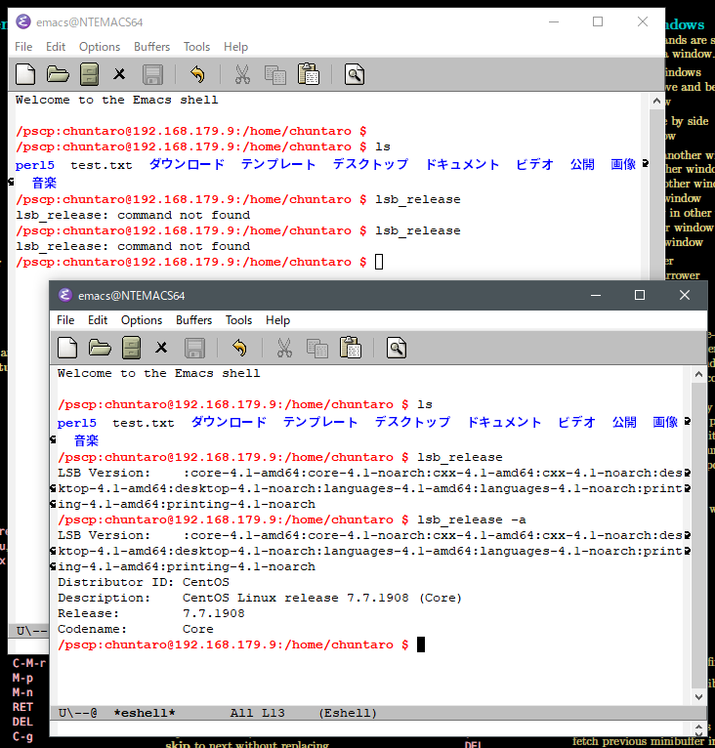The width and height of the screenshot is (715, 748).
Task: Click ダウンロード directory in front window
Action: point(229,422)
